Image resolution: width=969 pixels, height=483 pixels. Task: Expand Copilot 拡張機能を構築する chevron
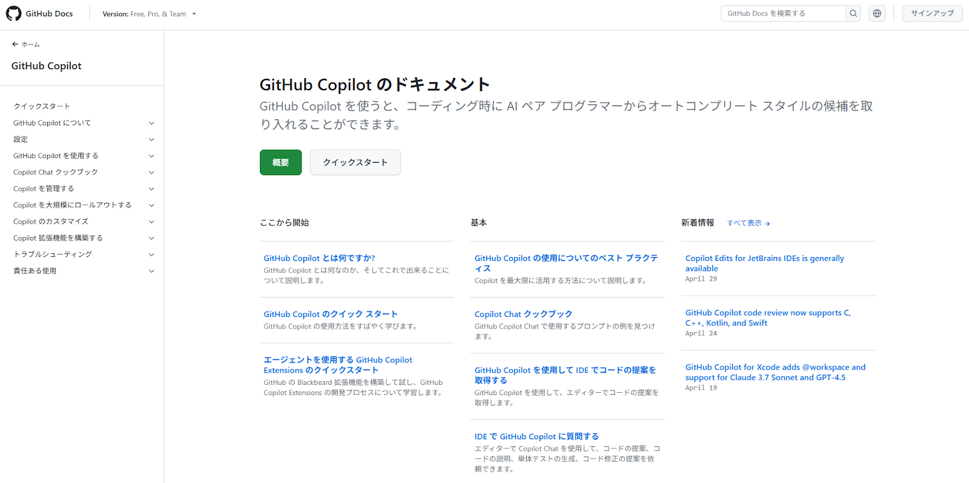[151, 238]
